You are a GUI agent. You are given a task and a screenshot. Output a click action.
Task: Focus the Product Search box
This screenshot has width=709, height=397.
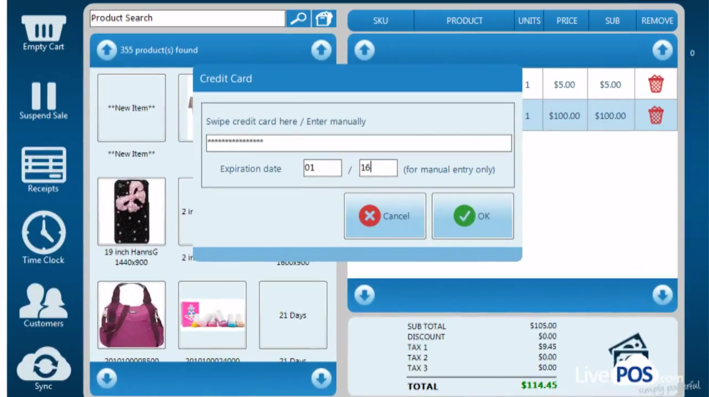coord(187,19)
